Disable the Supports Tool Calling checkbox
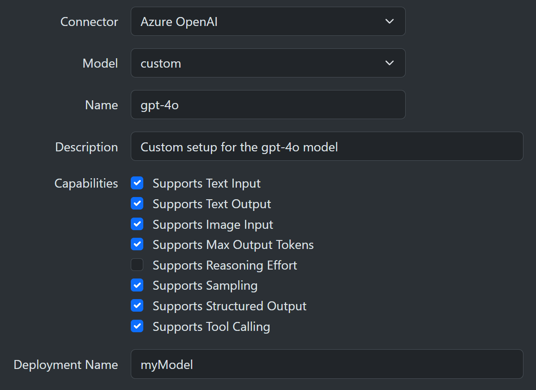 tap(137, 326)
